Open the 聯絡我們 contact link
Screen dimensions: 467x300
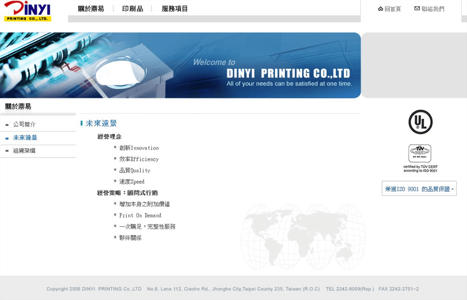click(433, 9)
